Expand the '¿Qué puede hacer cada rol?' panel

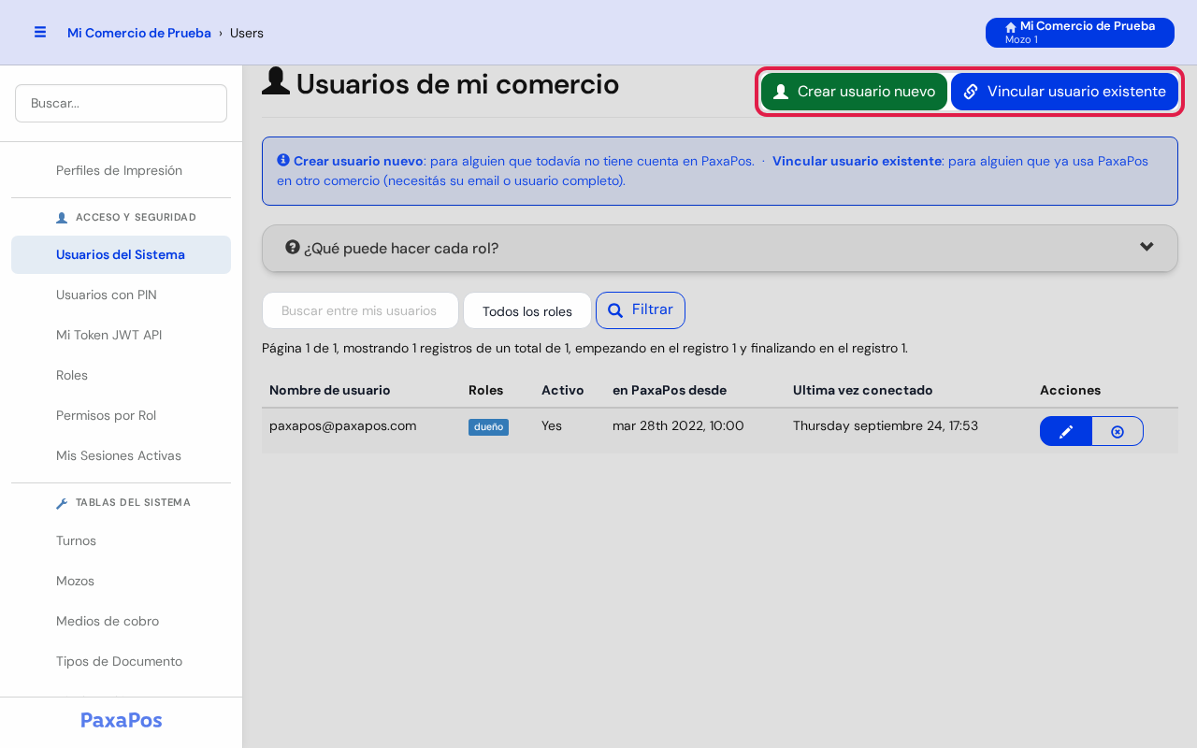720,248
